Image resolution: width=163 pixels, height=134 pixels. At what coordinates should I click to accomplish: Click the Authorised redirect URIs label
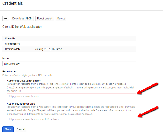pos(21,104)
